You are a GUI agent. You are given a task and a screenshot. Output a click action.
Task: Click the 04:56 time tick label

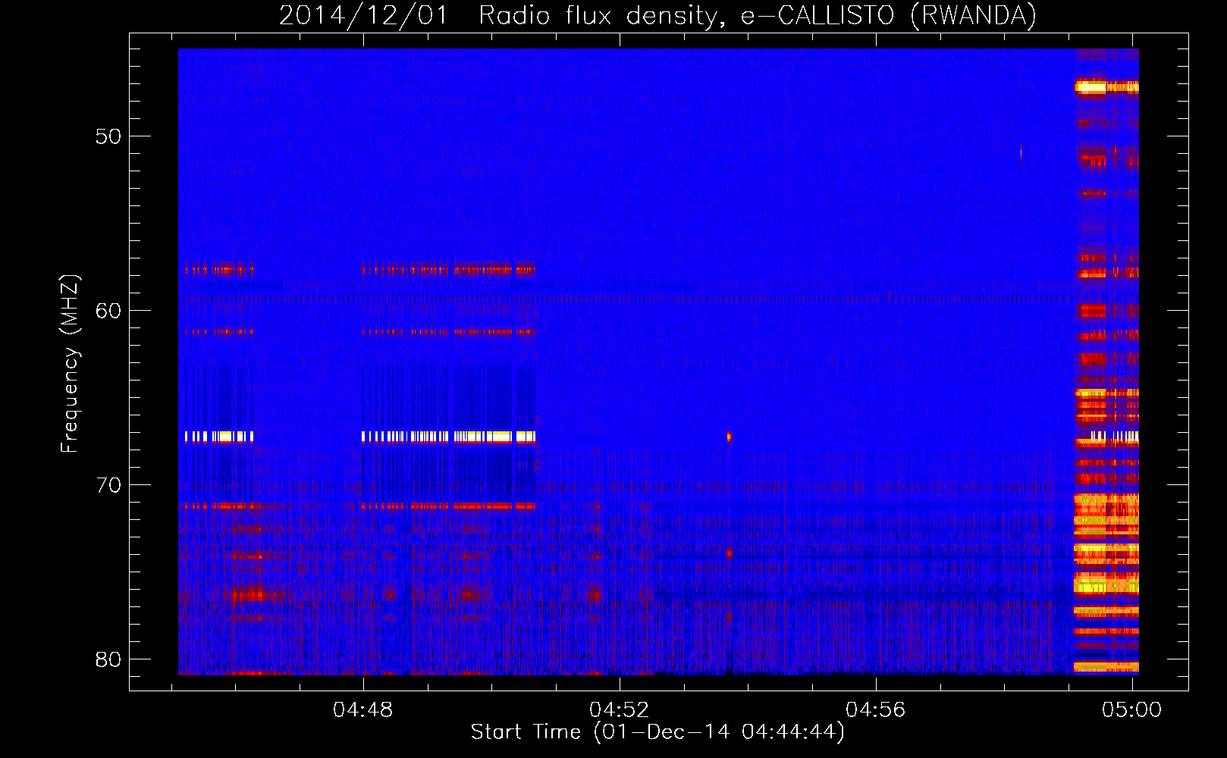pos(876,710)
